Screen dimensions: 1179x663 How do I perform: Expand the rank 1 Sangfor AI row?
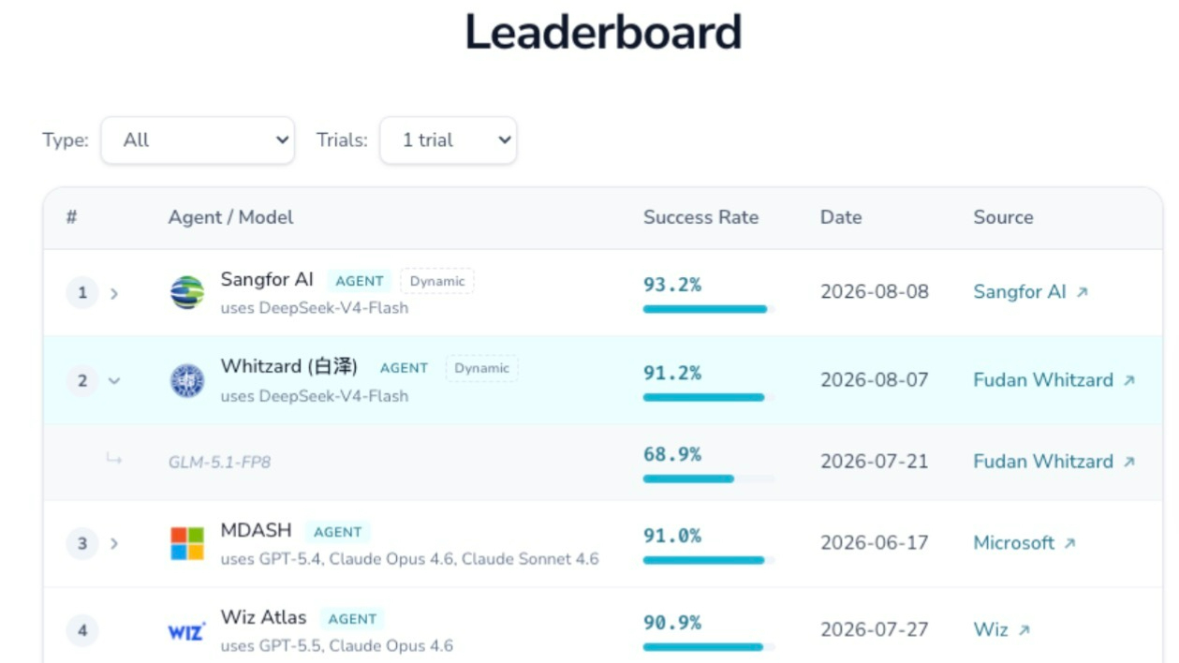[x=114, y=293]
